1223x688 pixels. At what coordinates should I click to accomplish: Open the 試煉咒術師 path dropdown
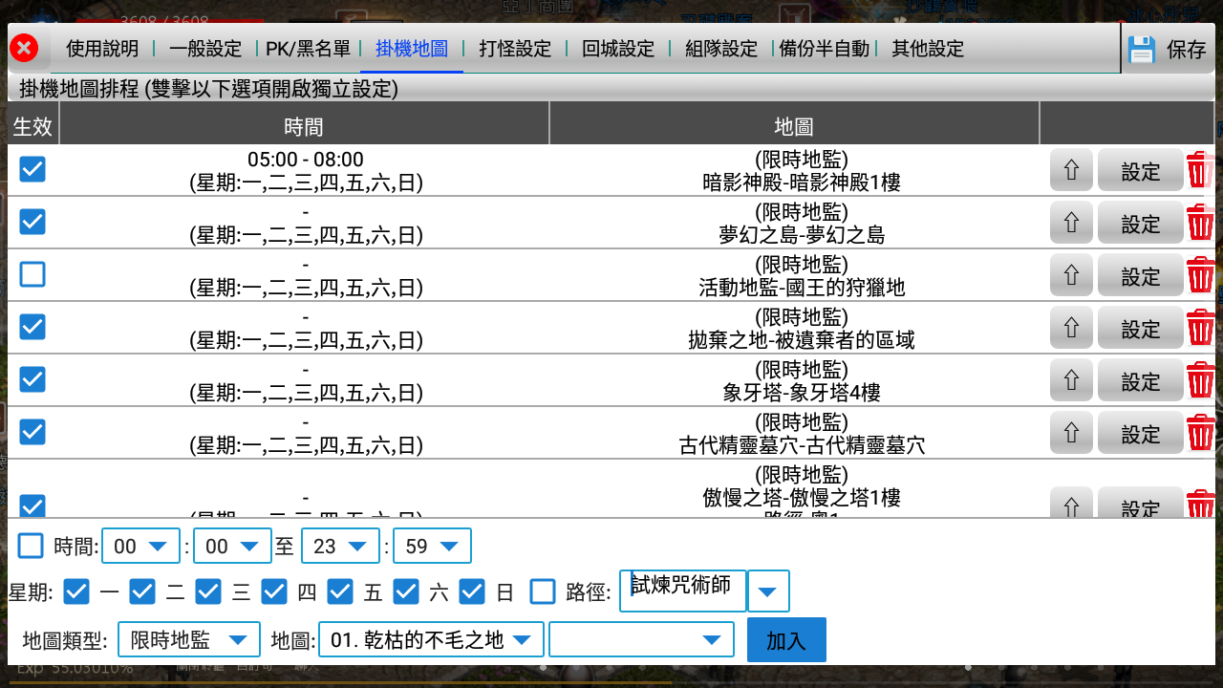769,591
